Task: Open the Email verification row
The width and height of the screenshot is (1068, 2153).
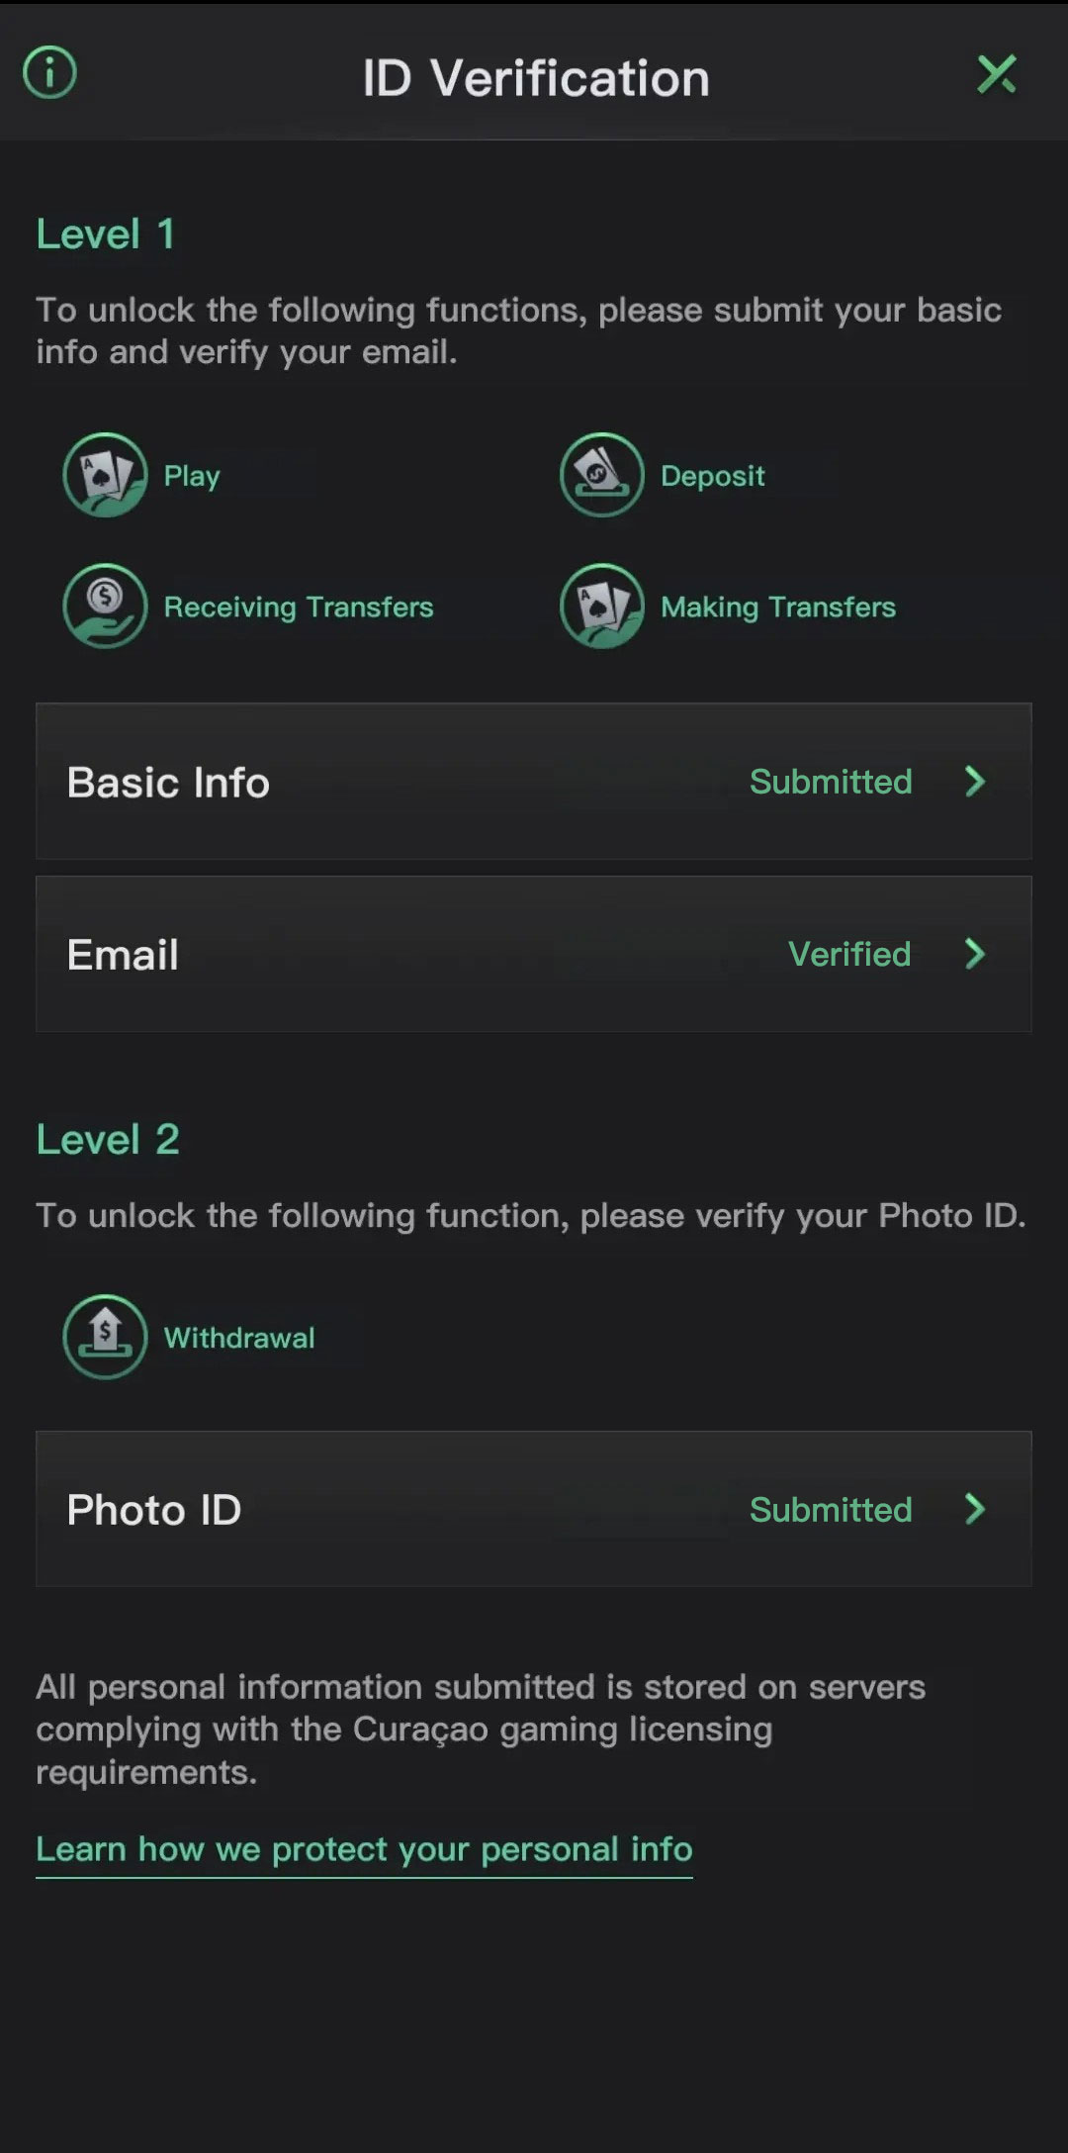Action: [534, 954]
